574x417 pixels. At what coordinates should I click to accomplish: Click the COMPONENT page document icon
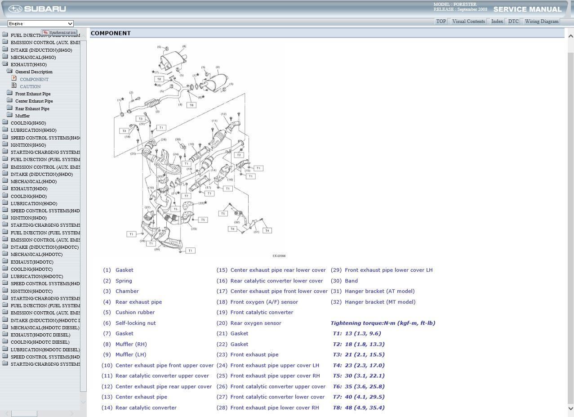pyautogui.click(x=14, y=78)
